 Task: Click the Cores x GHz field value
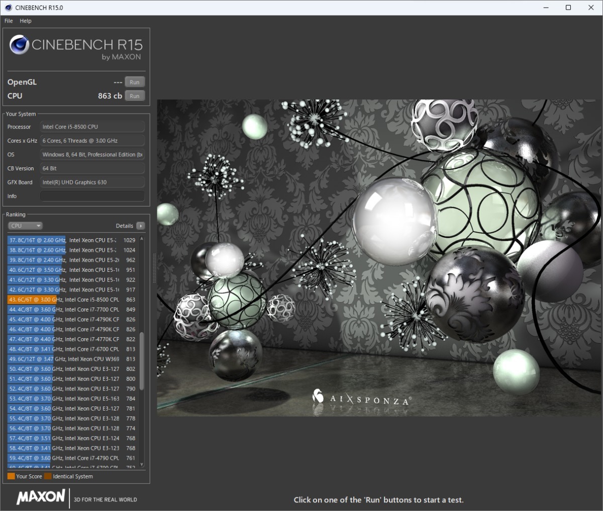[x=92, y=141]
